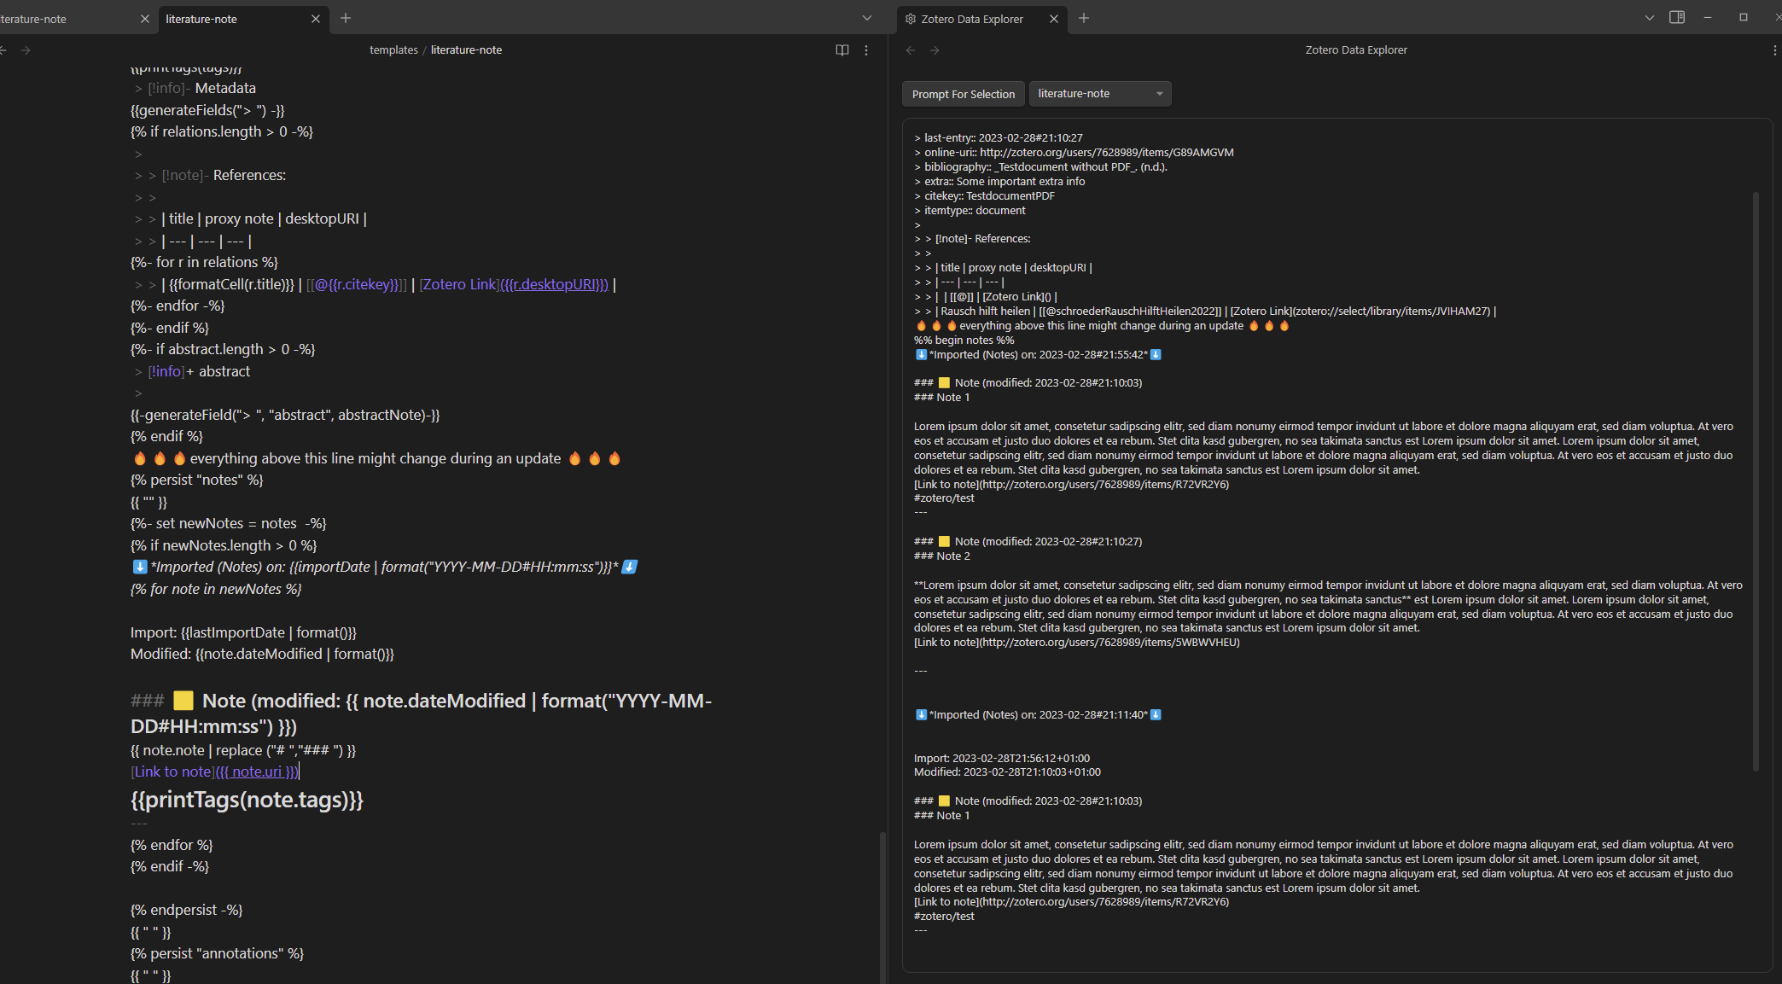
Task: Open Zotero Data Explorer more options
Action: point(1774,50)
